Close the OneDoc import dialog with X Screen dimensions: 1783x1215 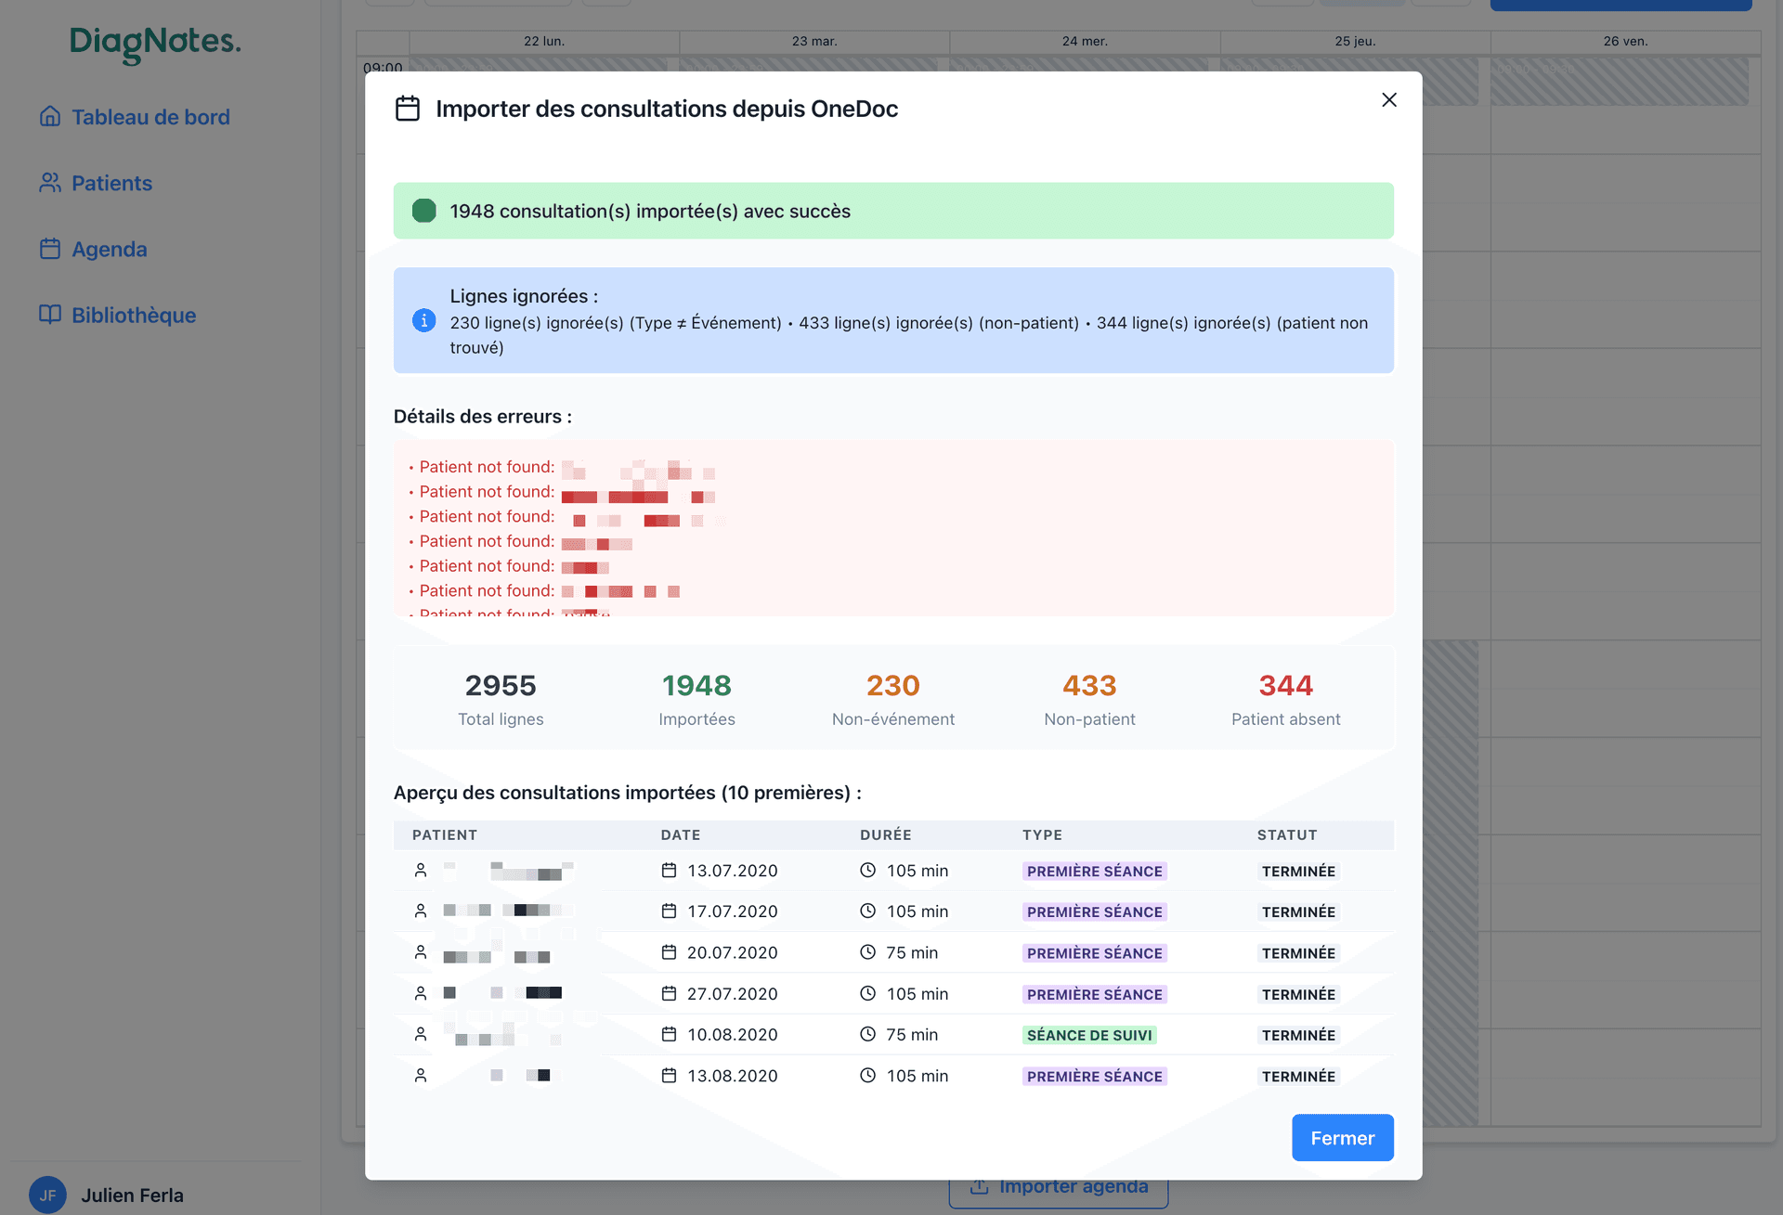point(1388,100)
